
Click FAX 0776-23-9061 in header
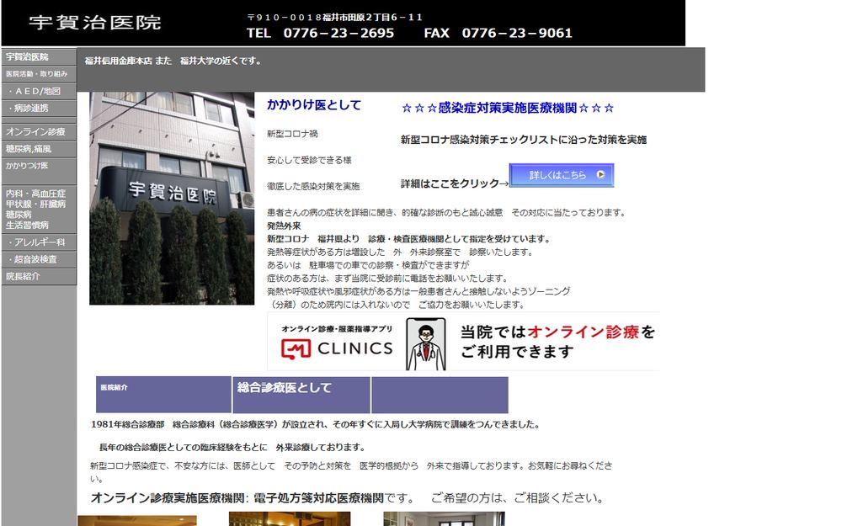pyautogui.click(x=498, y=34)
